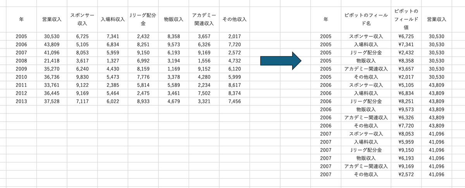Select sponsor income value 3,617
Image resolution: width=465 pixels, height=188 pixels.
coord(82,60)
